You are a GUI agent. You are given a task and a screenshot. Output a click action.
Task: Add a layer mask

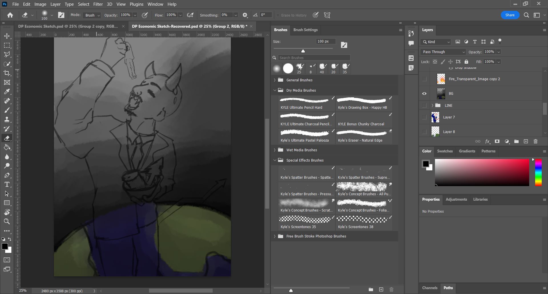[497, 141]
